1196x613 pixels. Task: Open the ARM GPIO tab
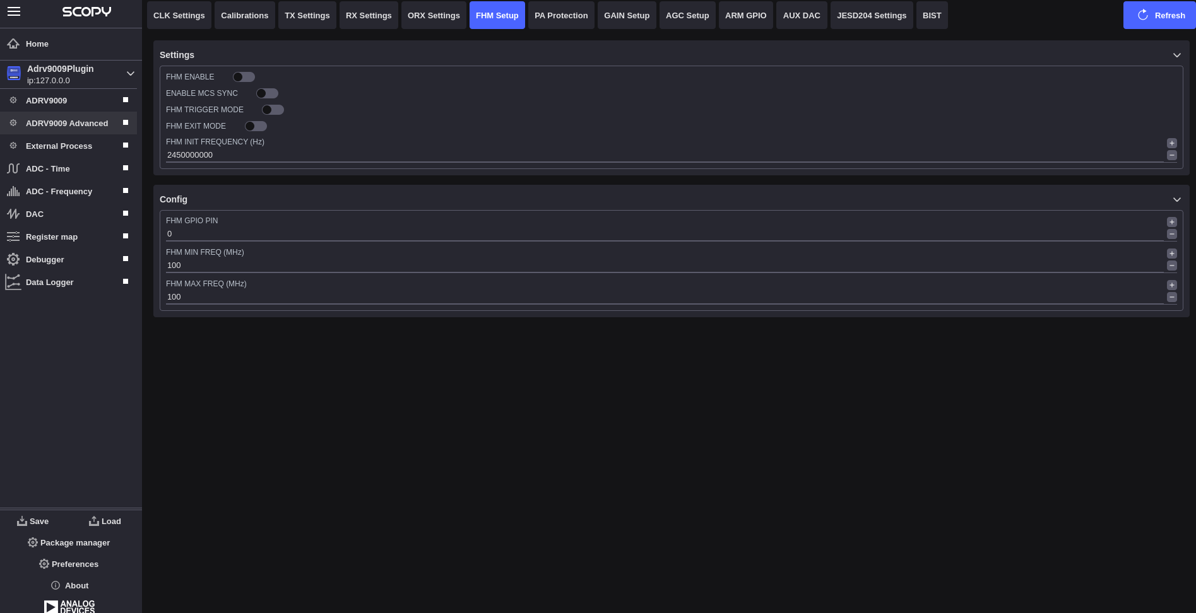(746, 15)
